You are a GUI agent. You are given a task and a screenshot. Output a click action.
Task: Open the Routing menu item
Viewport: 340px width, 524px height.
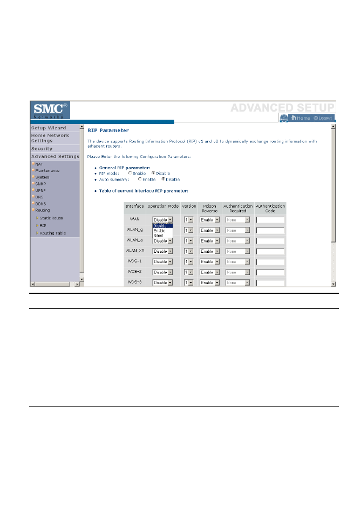pyautogui.click(x=43, y=210)
